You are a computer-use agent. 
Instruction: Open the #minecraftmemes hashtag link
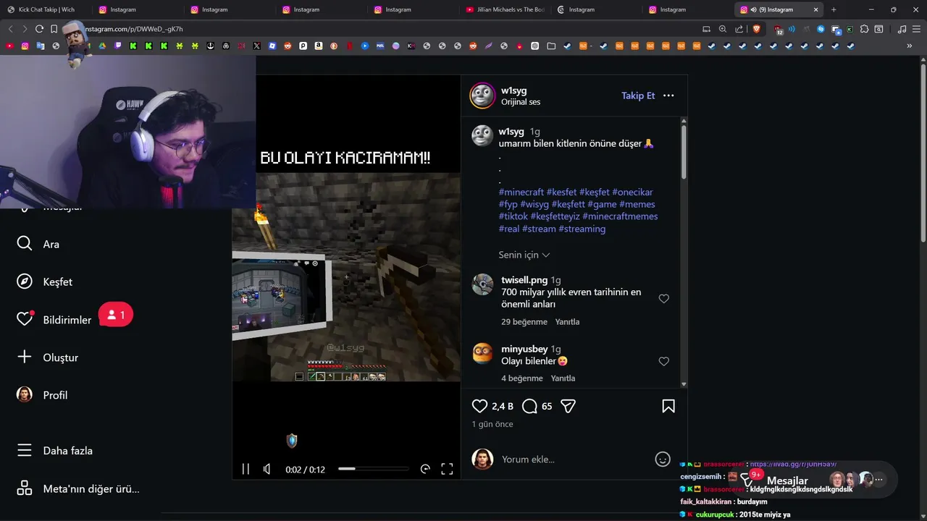[x=620, y=216]
